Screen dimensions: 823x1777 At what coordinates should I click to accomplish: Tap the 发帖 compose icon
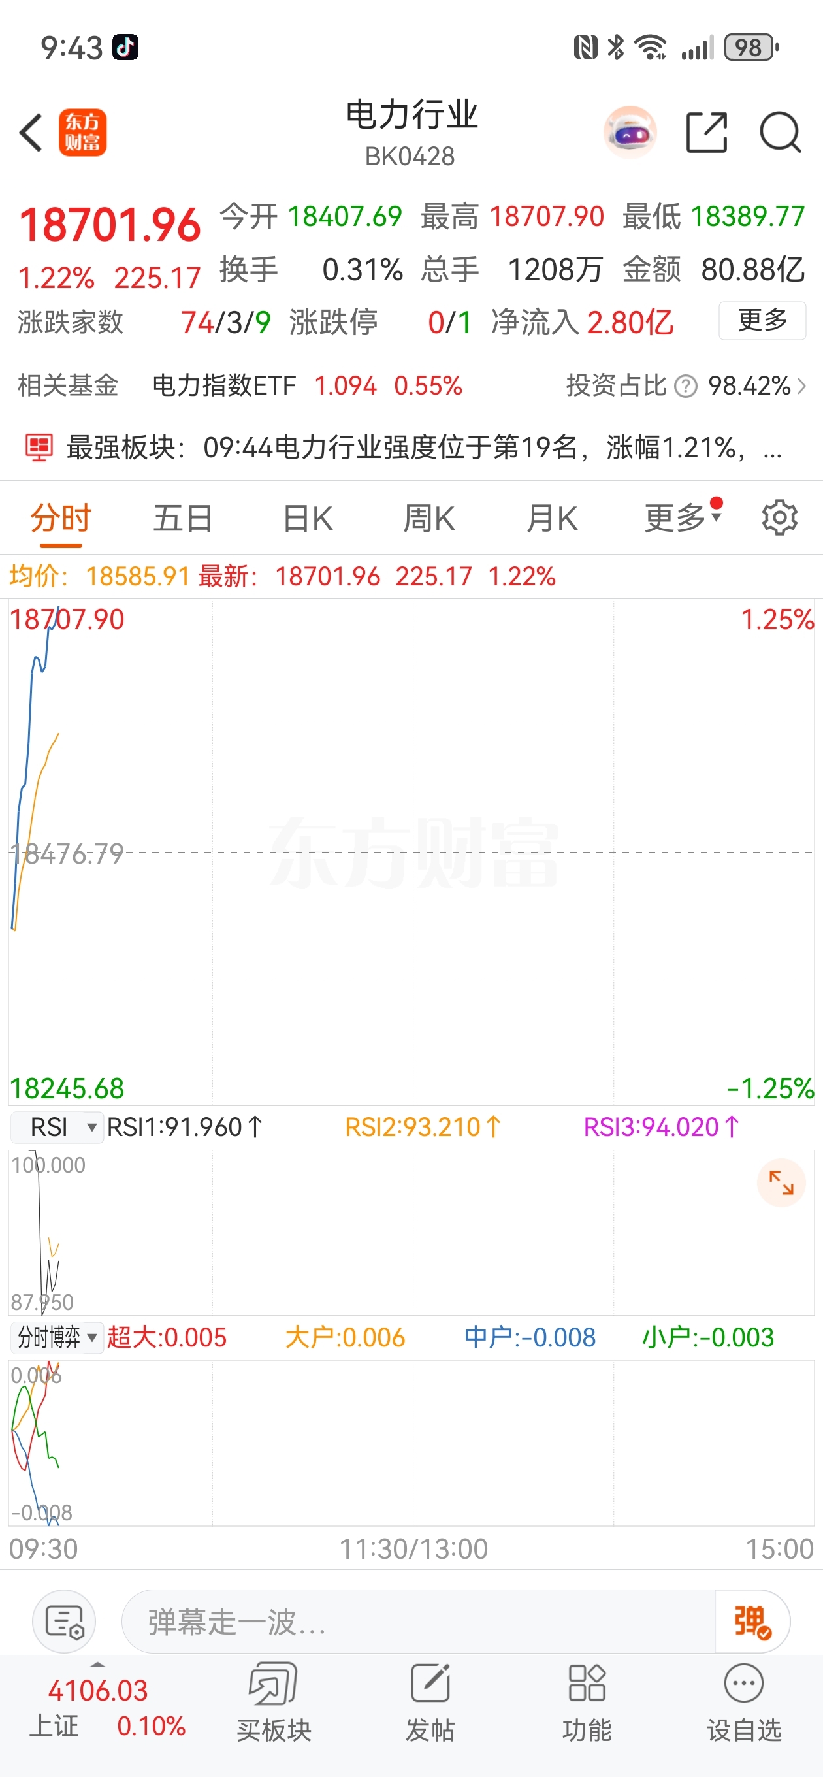click(x=430, y=1701)
